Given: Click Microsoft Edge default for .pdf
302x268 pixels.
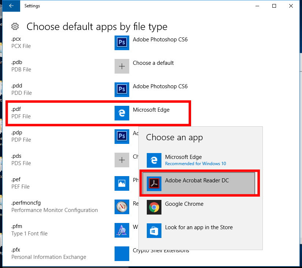Looking at the screenshot, I should (x=151, y=110).
